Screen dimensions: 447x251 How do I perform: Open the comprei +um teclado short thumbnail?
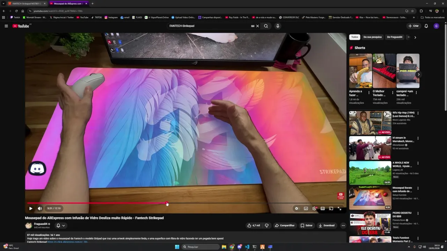tap(408, 71)
